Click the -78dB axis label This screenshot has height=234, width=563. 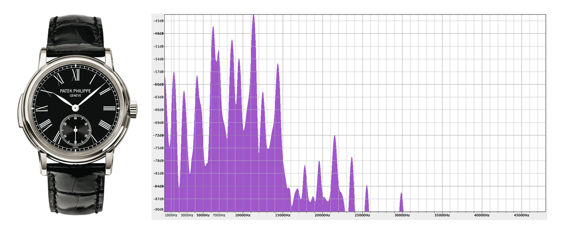[x=158, y=161]
